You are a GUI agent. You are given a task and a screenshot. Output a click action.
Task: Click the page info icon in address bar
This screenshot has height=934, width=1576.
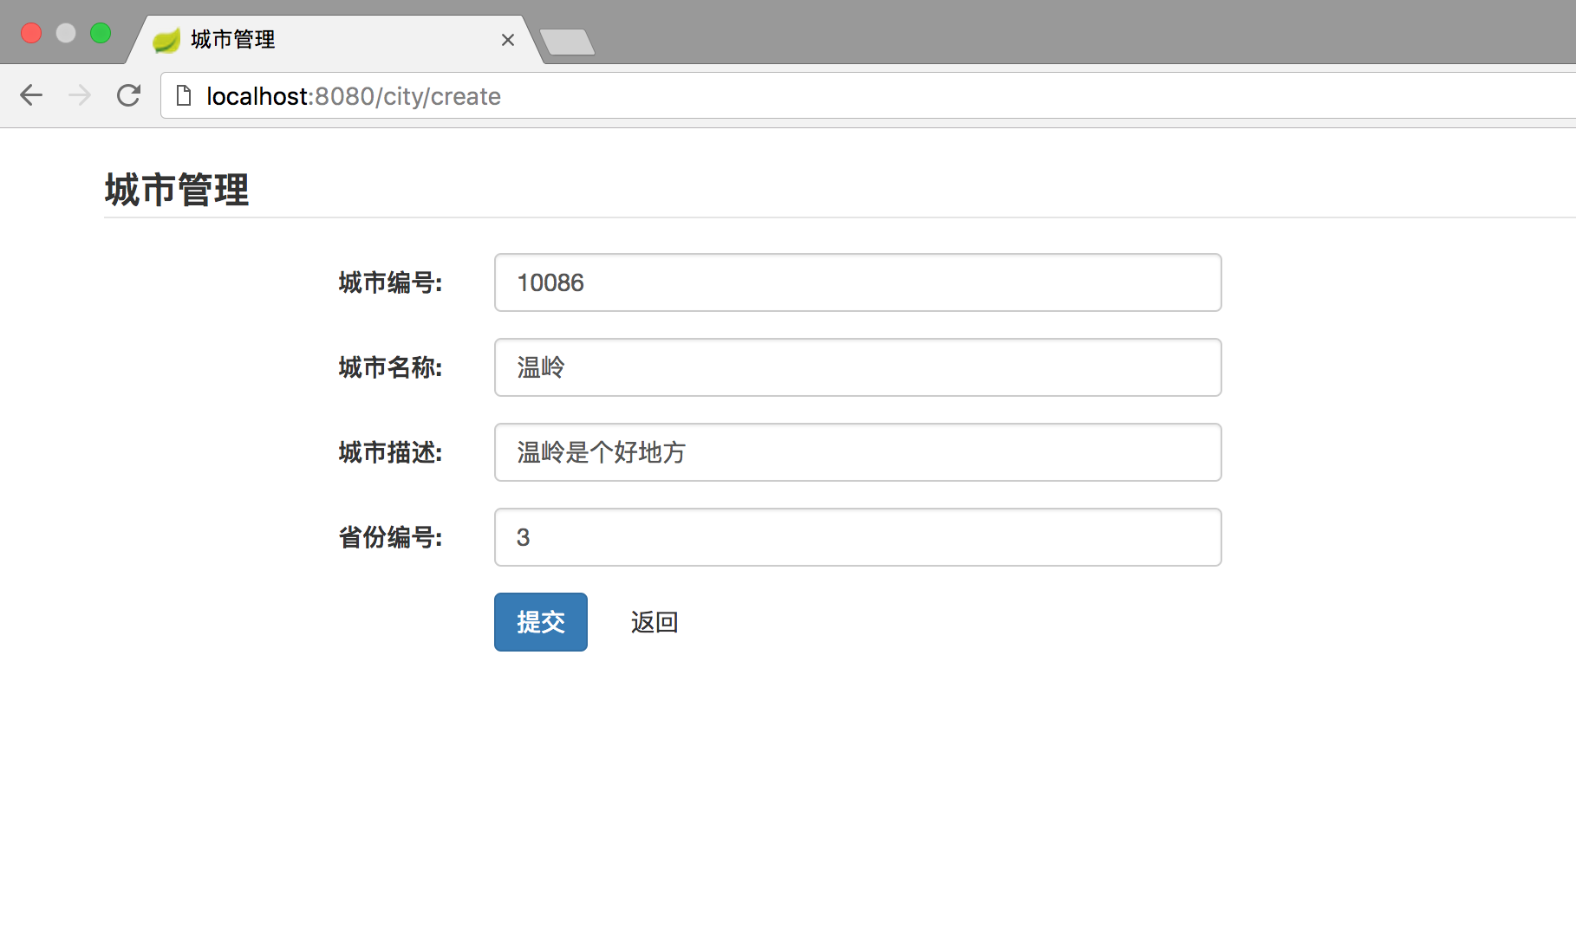coord(184,95)
